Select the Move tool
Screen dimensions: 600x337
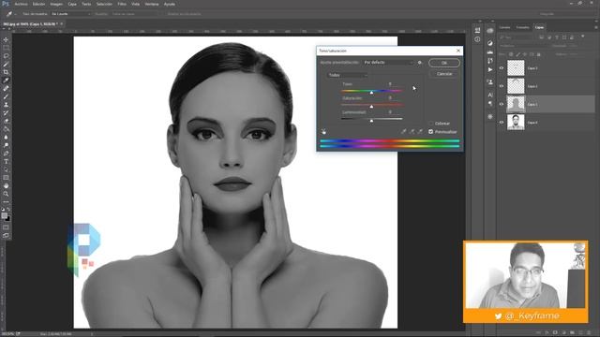click(6, 39)
